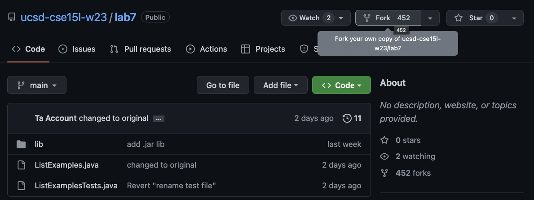Viewport: 534px width, 200px height.
Task: Click the Public visibility badge
Action: tap(155, 18)
